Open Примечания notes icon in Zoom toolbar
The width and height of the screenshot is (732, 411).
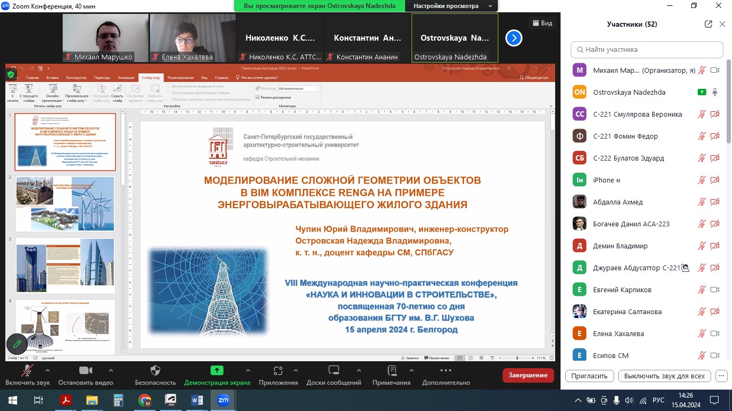[x=391, y=370]
